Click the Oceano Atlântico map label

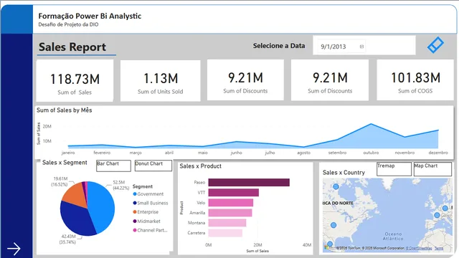393,236
